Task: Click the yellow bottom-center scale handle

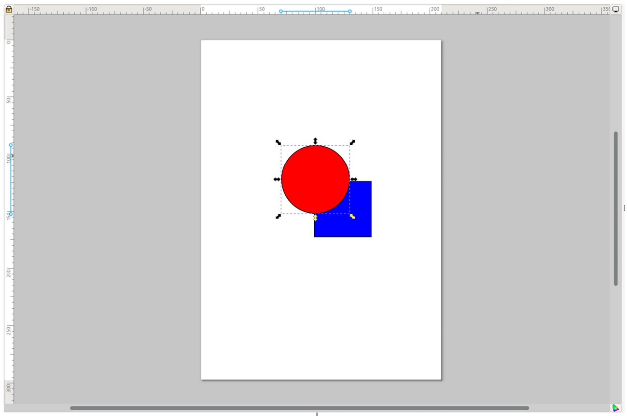Action: click(x=315, y=218)
